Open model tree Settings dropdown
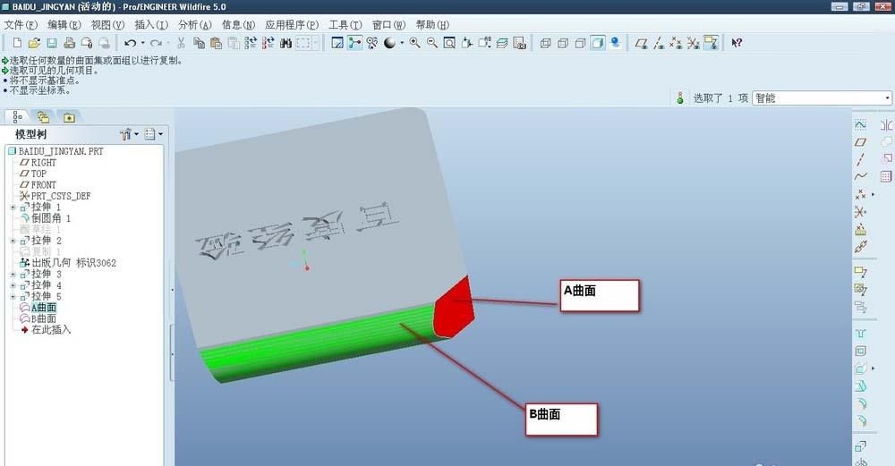Viewport: 895px width, 466px height. (x=154, y=134)
